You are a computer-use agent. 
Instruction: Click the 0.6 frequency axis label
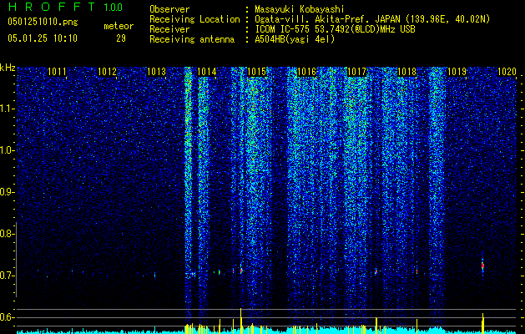tap(7, 317)
